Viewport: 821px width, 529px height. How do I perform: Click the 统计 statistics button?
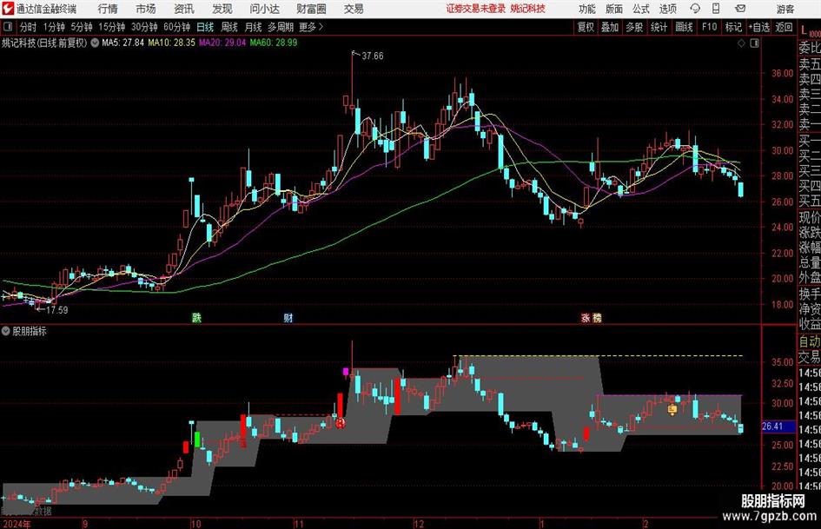click(659, 27)
